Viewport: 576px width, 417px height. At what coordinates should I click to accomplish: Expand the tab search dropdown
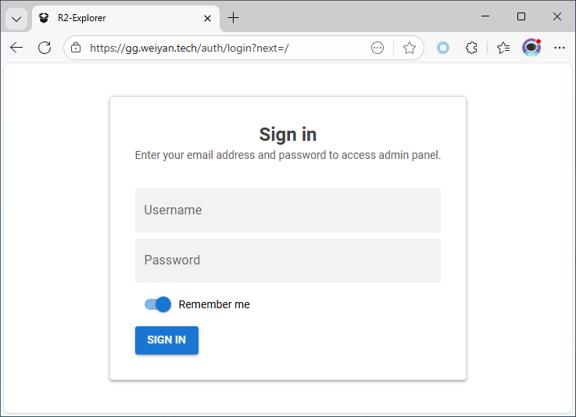(16, 18)
